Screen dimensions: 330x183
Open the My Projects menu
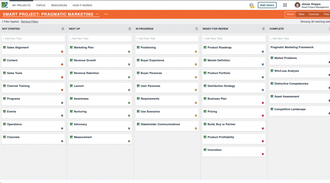(x=21, y=5)
